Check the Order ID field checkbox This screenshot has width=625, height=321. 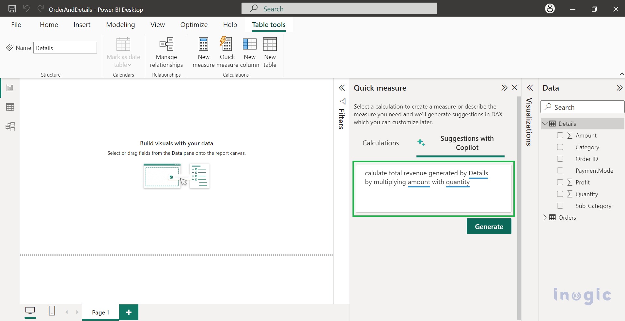(560, 159)
